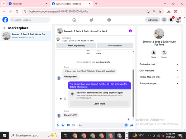Bookmark this page with the star icon
186x139 pixels.
click(x=160, y=11)
